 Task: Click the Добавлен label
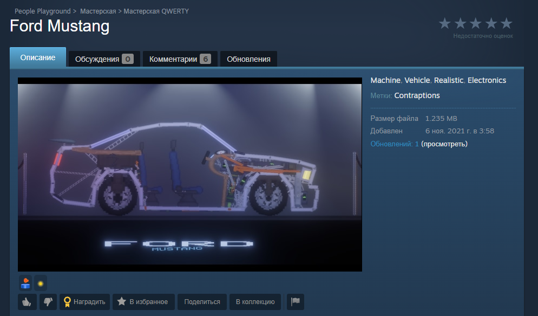[x=386, y=131]
